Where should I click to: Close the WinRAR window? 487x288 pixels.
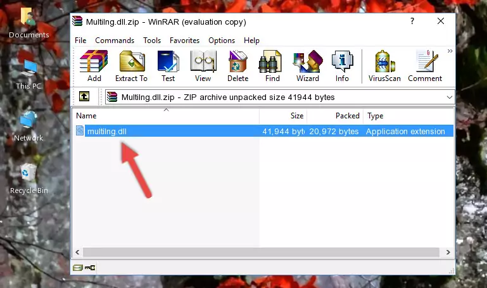point(440,21)
